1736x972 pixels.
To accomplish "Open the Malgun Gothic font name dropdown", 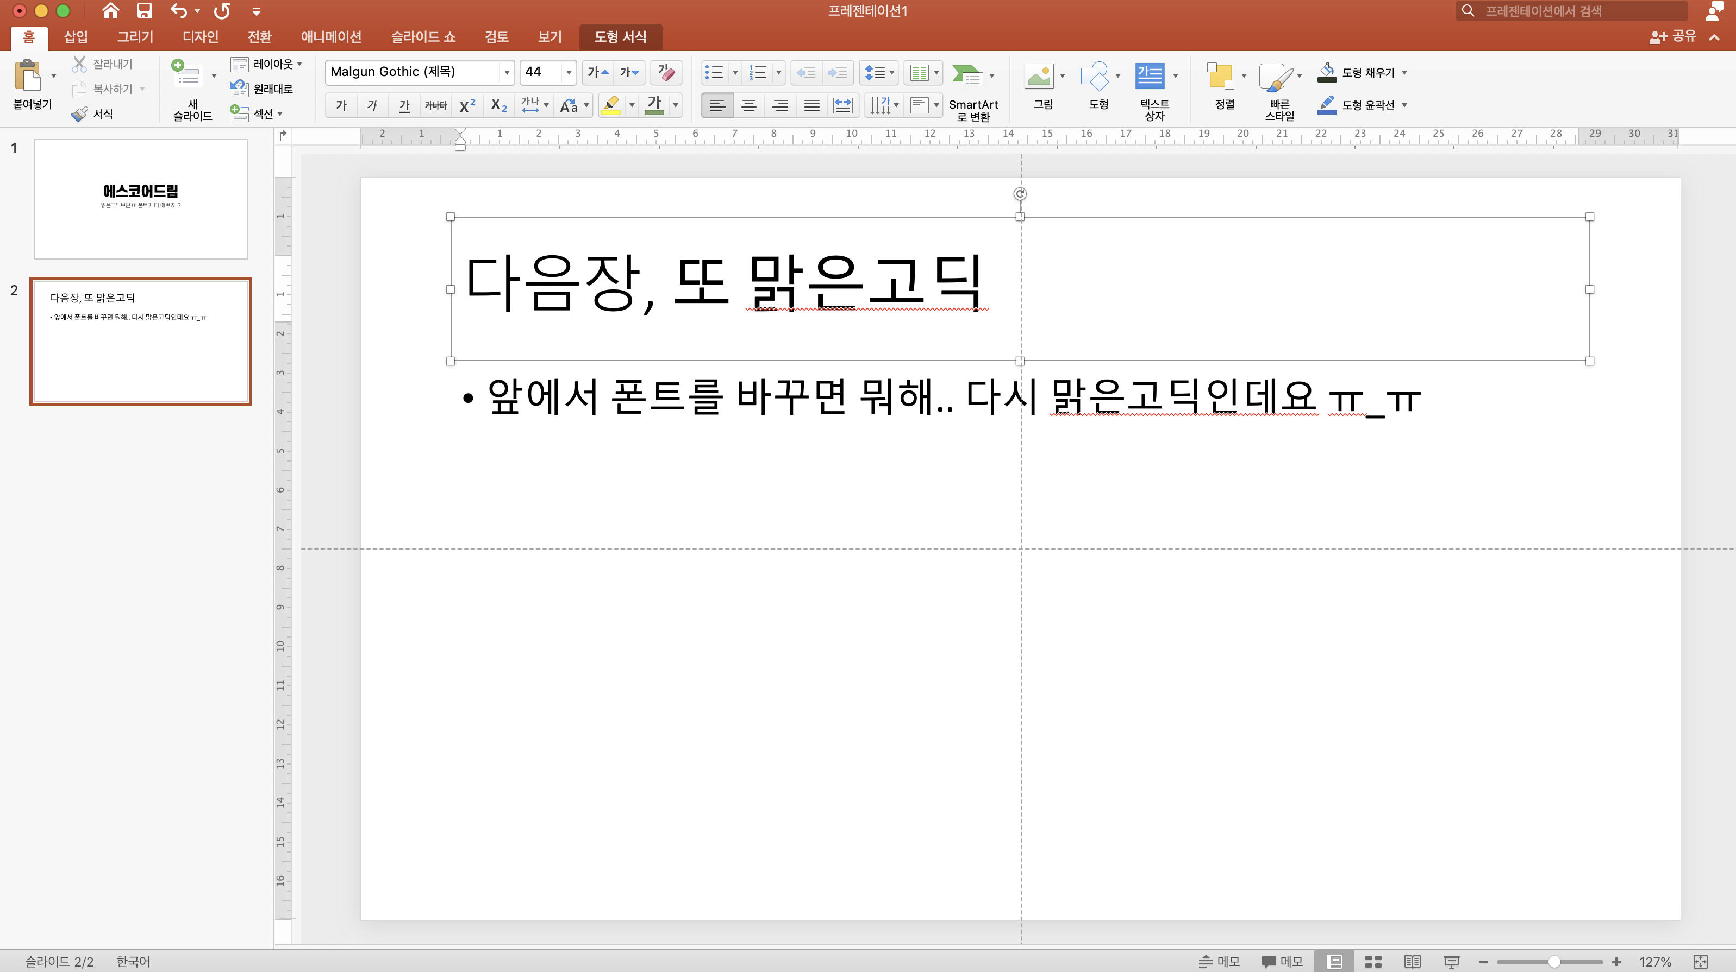I will 506,72.
